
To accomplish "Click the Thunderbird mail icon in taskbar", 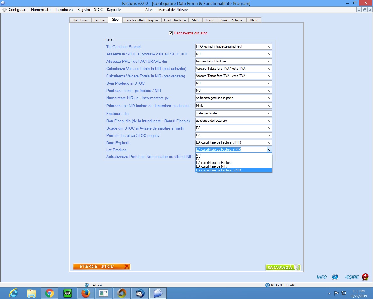I will (x=140, y=293).
